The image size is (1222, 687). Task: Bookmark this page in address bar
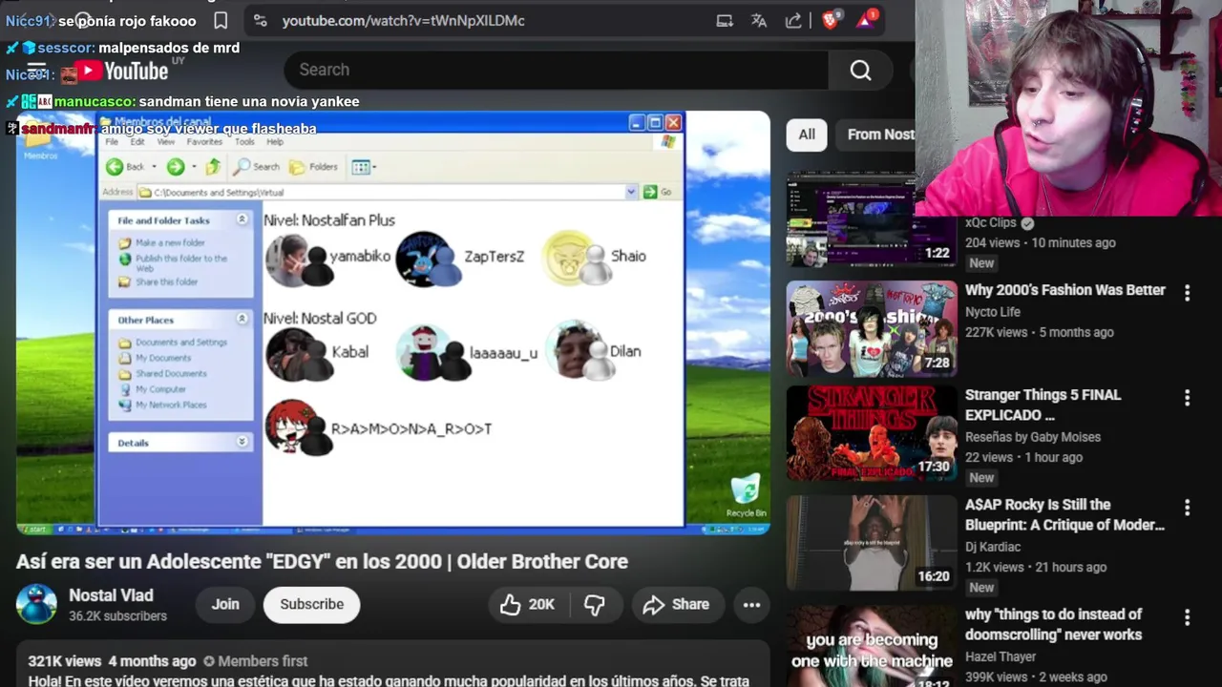tap(221, 20)
